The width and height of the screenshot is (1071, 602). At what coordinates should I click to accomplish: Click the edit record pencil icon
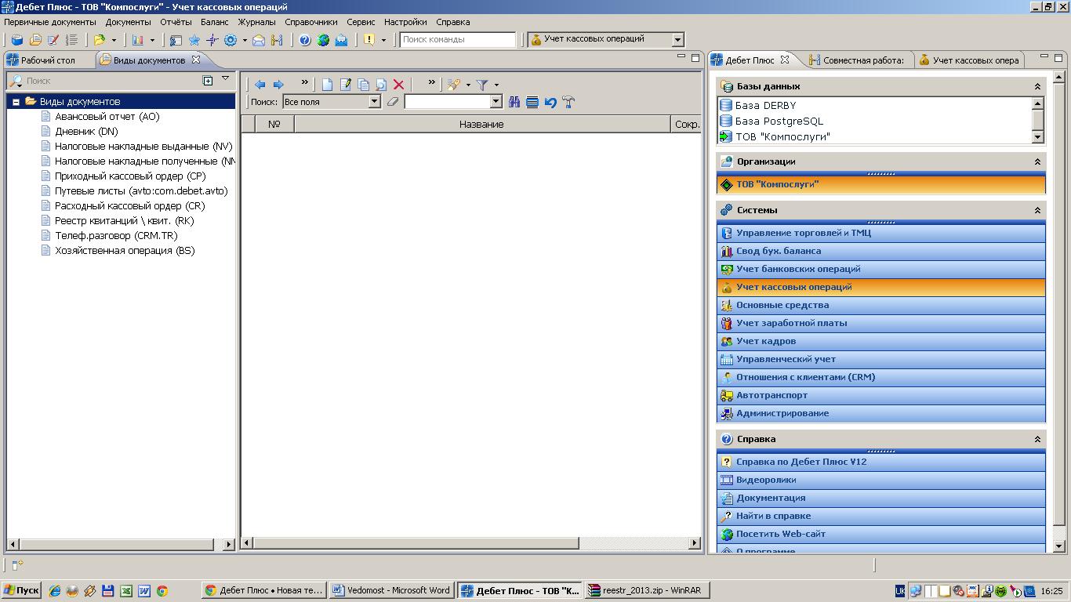[345, 85]
